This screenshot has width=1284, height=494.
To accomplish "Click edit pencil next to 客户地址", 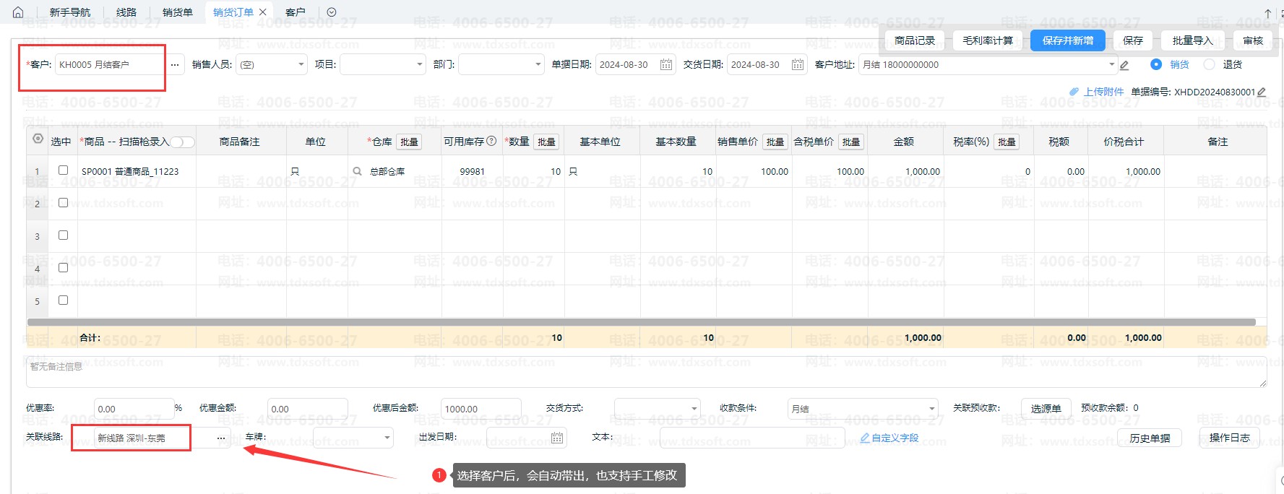I will click(1124, 66).
